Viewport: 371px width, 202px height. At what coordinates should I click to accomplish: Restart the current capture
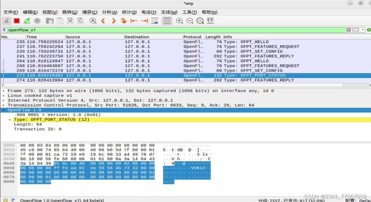pos(27,21)
